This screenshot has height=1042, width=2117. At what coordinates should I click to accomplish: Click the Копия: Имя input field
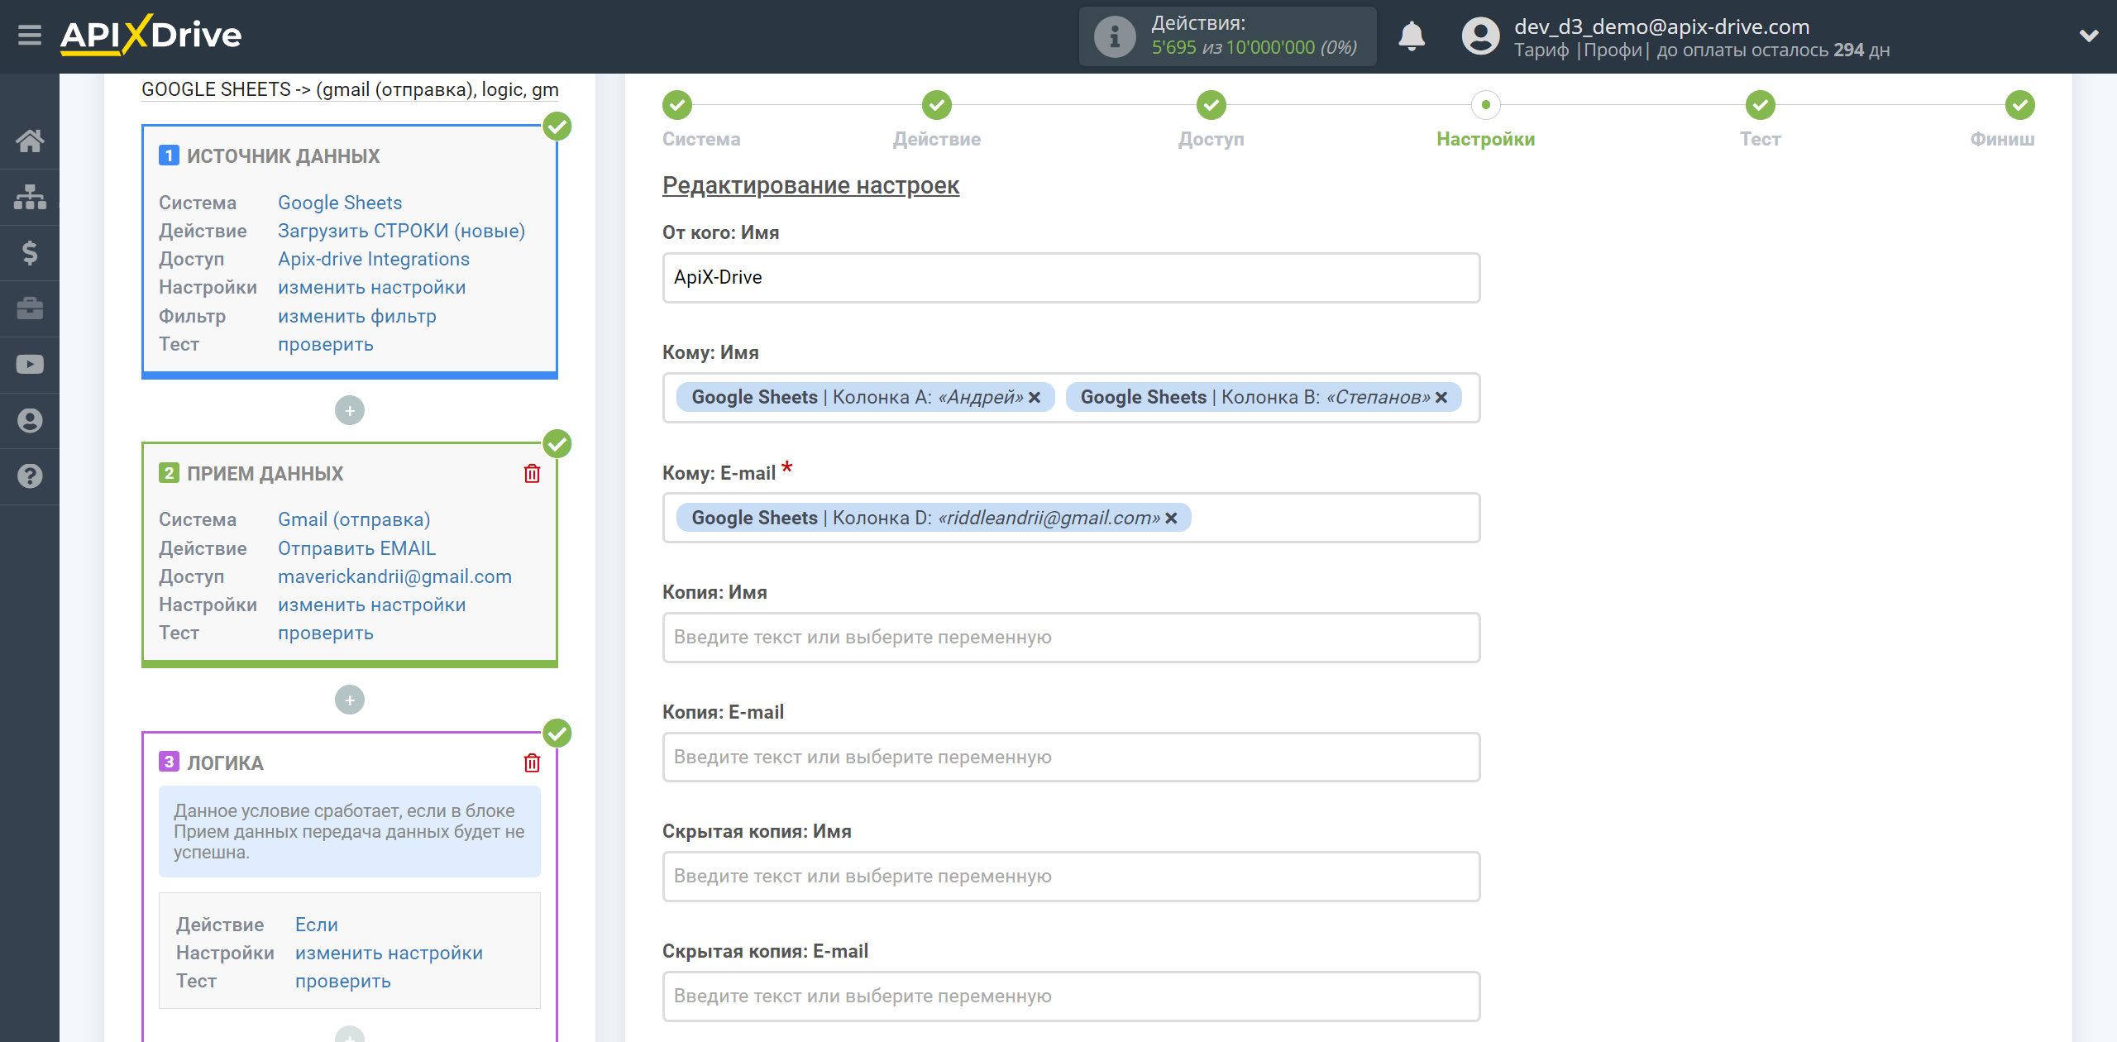[1071, 638]
